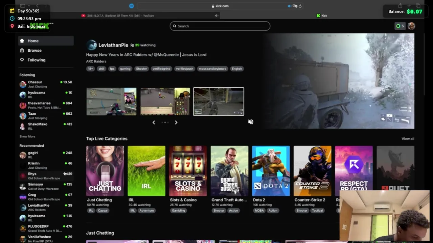Show the Safari tab overview
Screen dimensions: 433x243
click(418, 6)
